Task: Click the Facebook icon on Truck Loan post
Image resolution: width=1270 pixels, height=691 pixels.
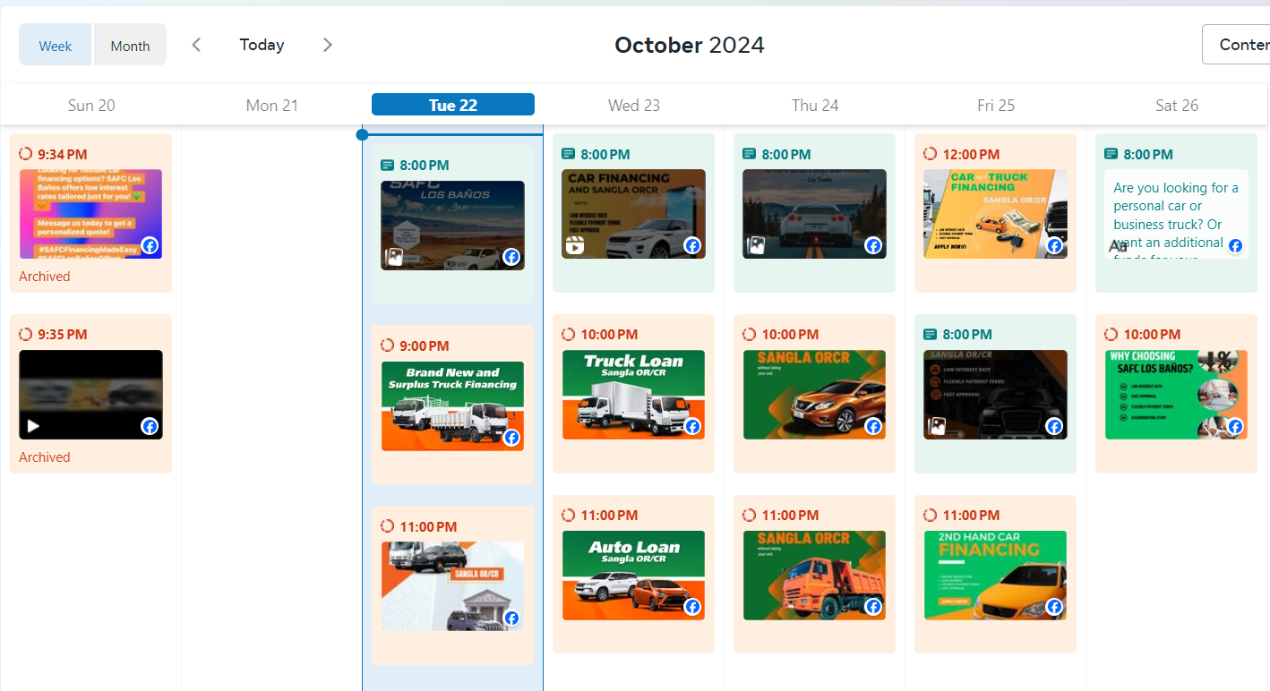Action: tap(692, 427)
